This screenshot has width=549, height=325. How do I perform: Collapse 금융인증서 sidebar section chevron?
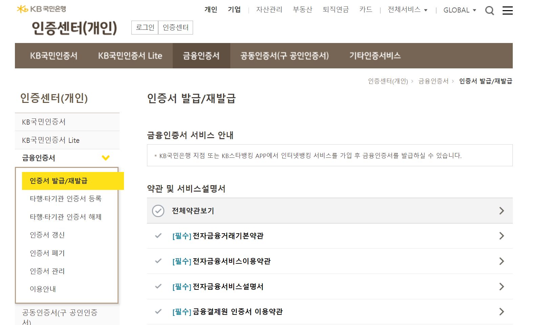[x=106, y=158]
